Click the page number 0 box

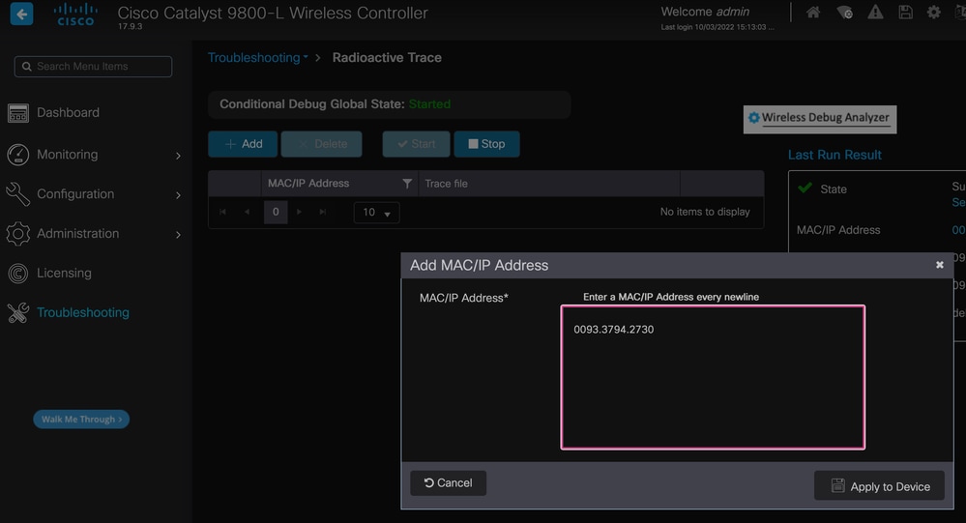click(x=276, y=212)
